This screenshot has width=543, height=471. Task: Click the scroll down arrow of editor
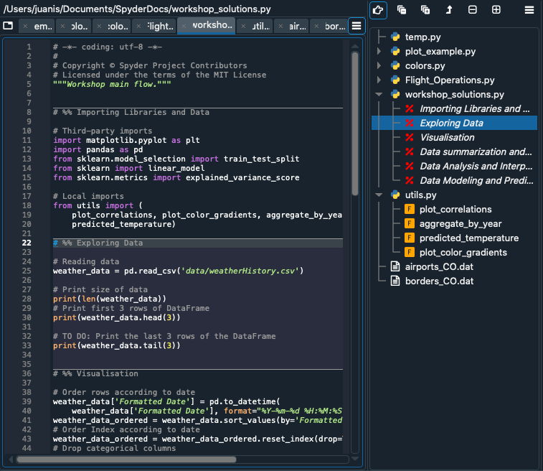coord(355,459)
